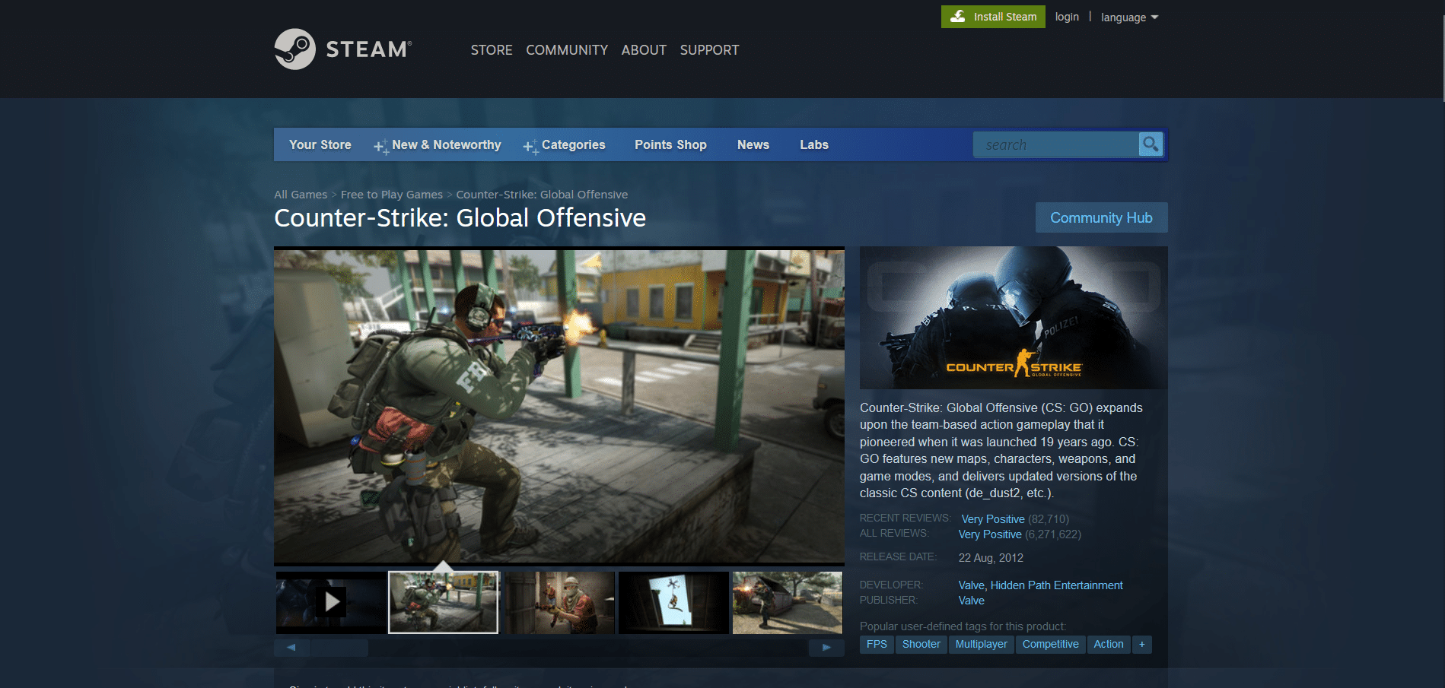Click the left scroll arrow under thumbnails
Image resolution: width=1445 pixels, height=688 pixels.
(291, 648)
